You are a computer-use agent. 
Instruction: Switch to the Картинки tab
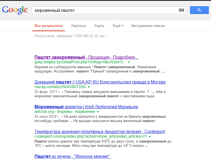pyautogui.click(x=79, y=26)
